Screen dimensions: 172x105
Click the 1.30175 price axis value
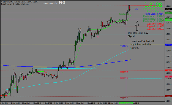169,39
